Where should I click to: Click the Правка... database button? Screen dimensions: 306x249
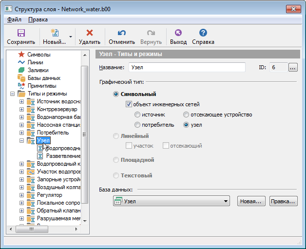pyautogui.click(x=283, y=201)
